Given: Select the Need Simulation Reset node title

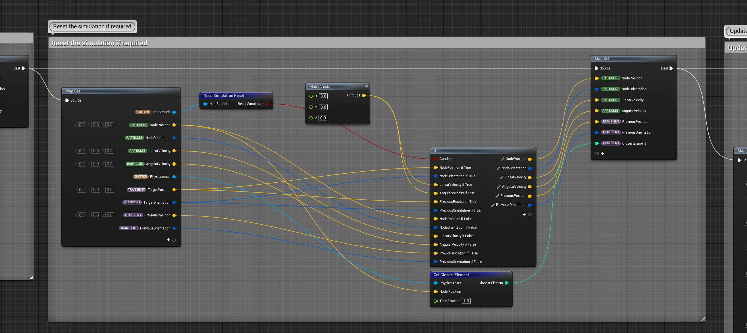Looking at the screenshot, I should tap(224, 96).
